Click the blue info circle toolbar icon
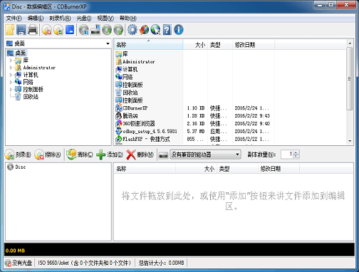The height and width of the screenshot is (272, 359). (179, 30)
